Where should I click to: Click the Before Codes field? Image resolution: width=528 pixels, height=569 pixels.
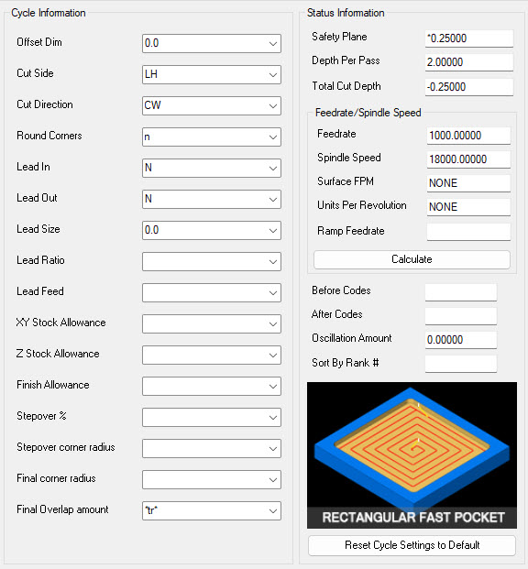click(461, 292)
